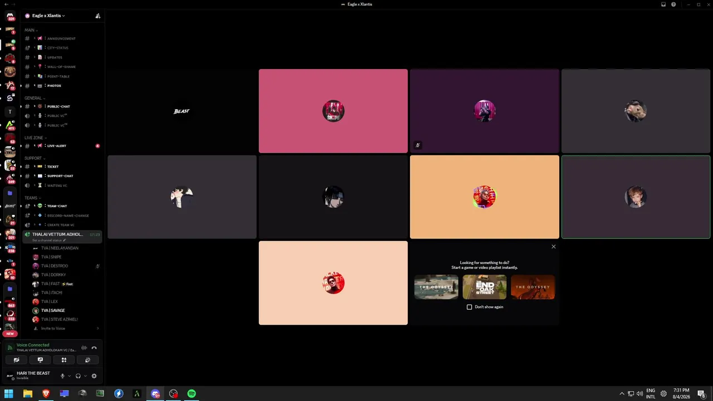713x401 pixels.
Task: Click voice member TVA | STEVE AZR4EL
Action: pyautogui.click(x=66, y=319)
